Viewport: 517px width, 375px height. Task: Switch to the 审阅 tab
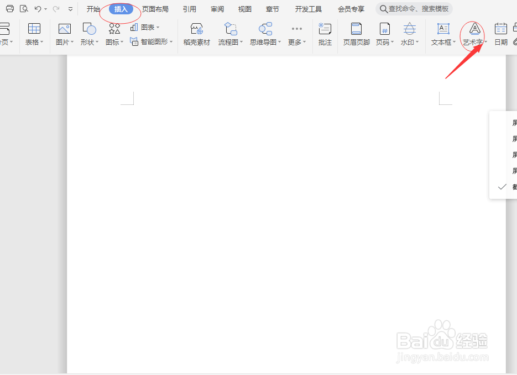tap(217, 9)
